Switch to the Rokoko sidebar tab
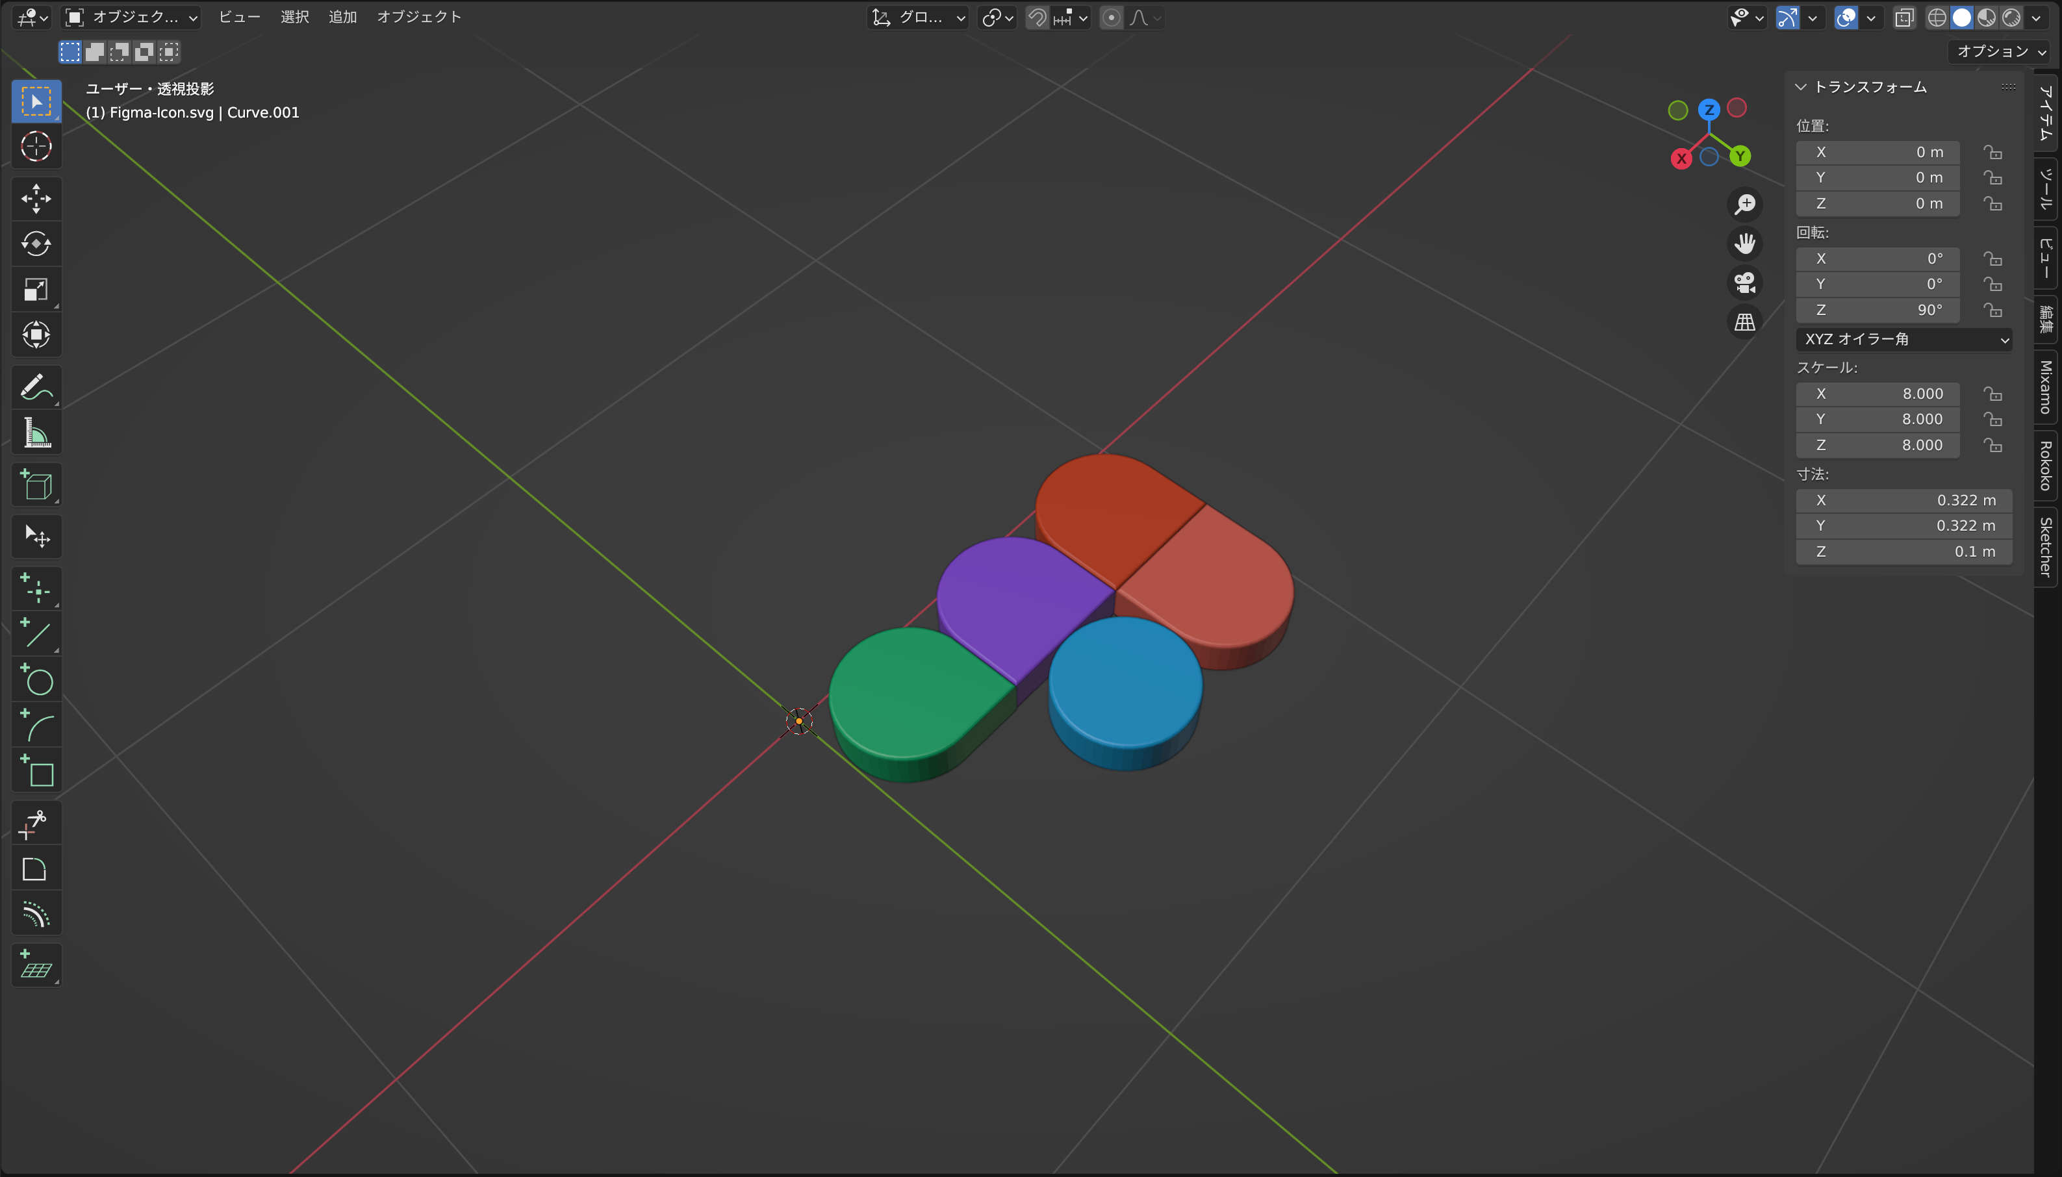The width and height of the screenshot is (2062, 1177). 2046,466
